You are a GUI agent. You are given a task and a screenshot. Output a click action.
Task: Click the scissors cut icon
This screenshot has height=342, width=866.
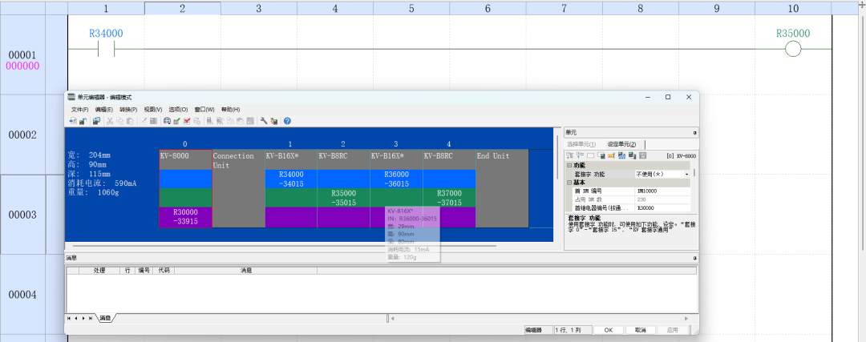110,121
